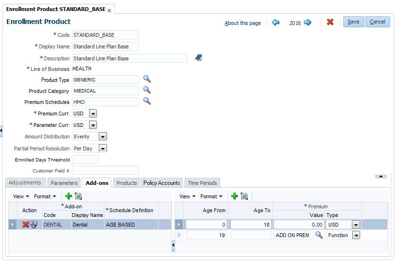Click the premium value field showing 0.00
The image size is (396, 262).
pos(299,224)
